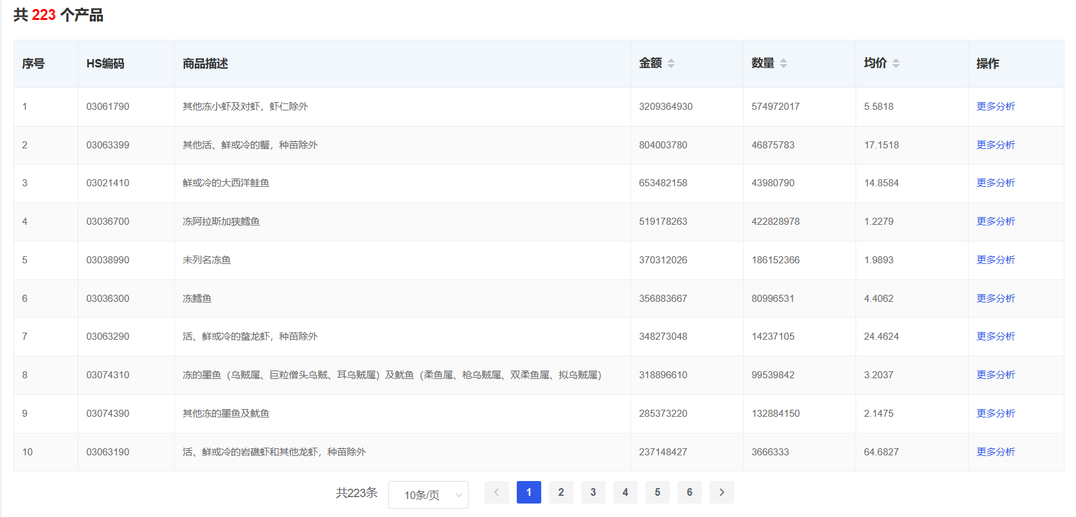Viewport: 1076px width, 517px height.
Task: Click description 活、鲜或冷的鳌龙虾，种苗除外
Action: click(x=250, y=337)
